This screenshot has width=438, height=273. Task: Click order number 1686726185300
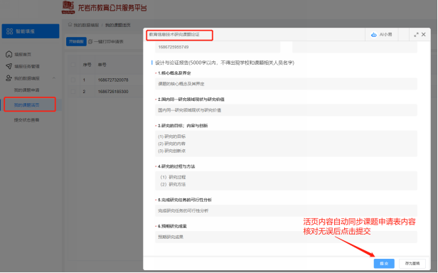[x=113, y=92]
